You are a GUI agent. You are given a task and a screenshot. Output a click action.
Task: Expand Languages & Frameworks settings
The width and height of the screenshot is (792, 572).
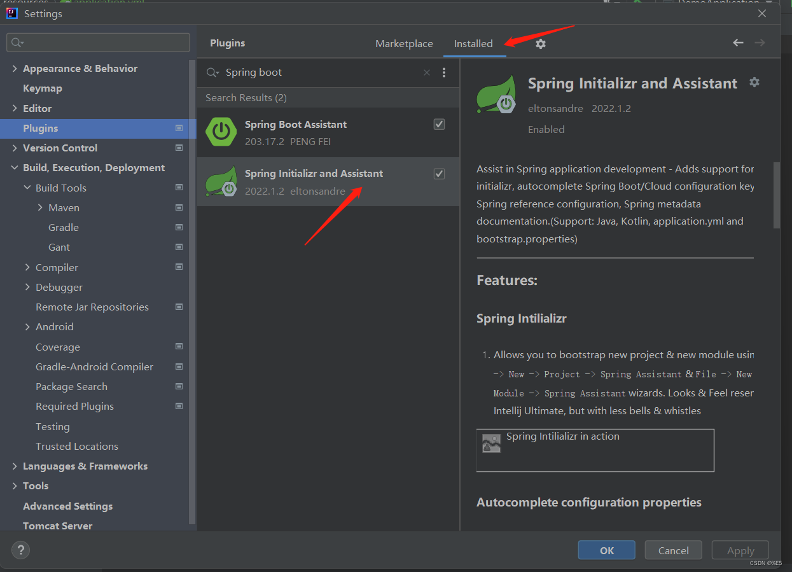pos(15,466)
